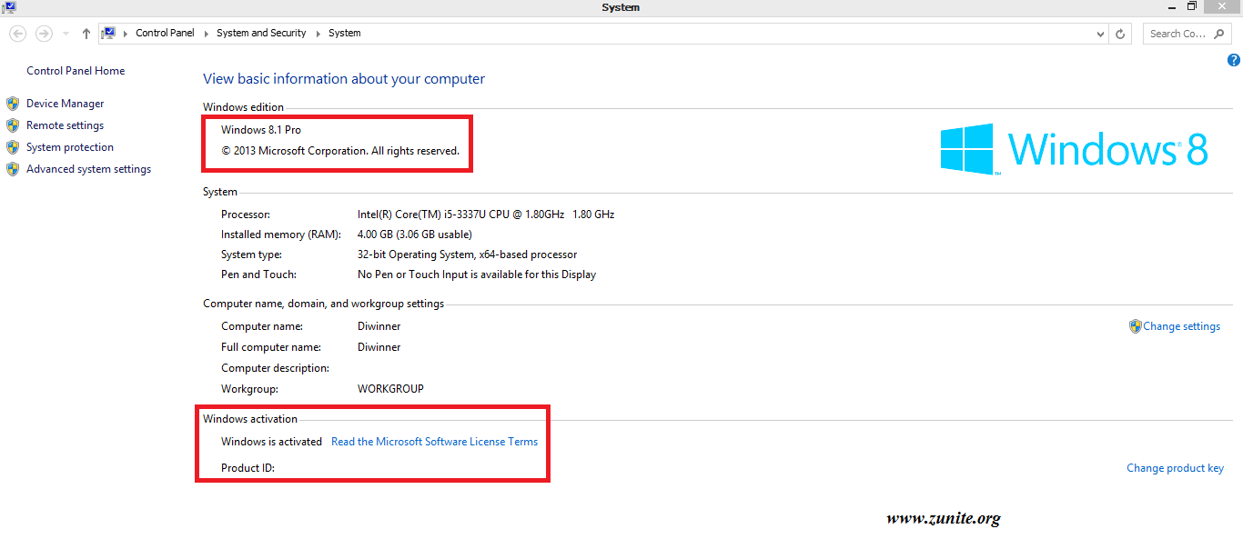
Task: Expand the address bar history dropdown
Action: tap(1101, 34)
